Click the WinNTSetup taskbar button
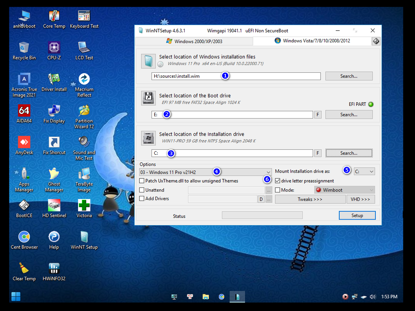Image resolution: width=415 pixels, height=311 pixels. pyautogui.click(x=237, y=297)
